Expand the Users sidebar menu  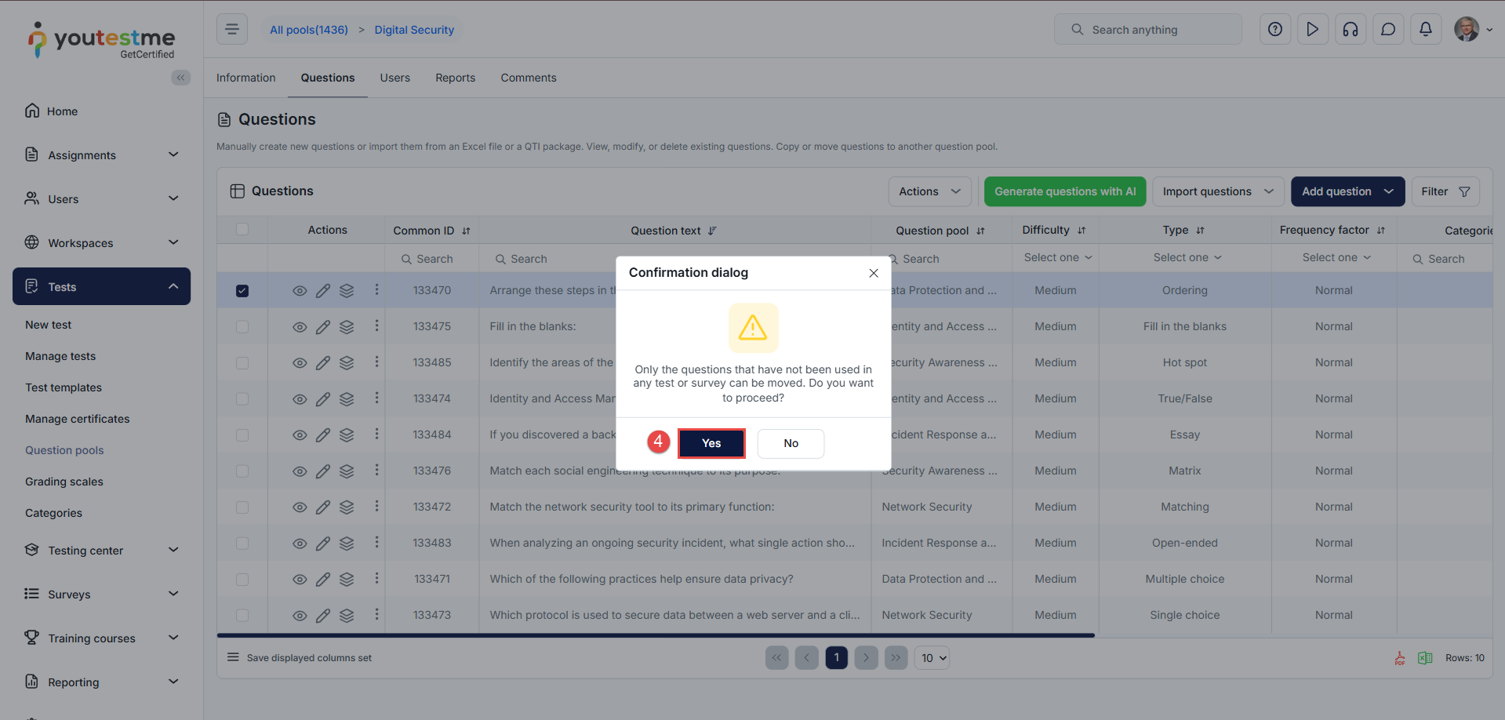[102, 198]
